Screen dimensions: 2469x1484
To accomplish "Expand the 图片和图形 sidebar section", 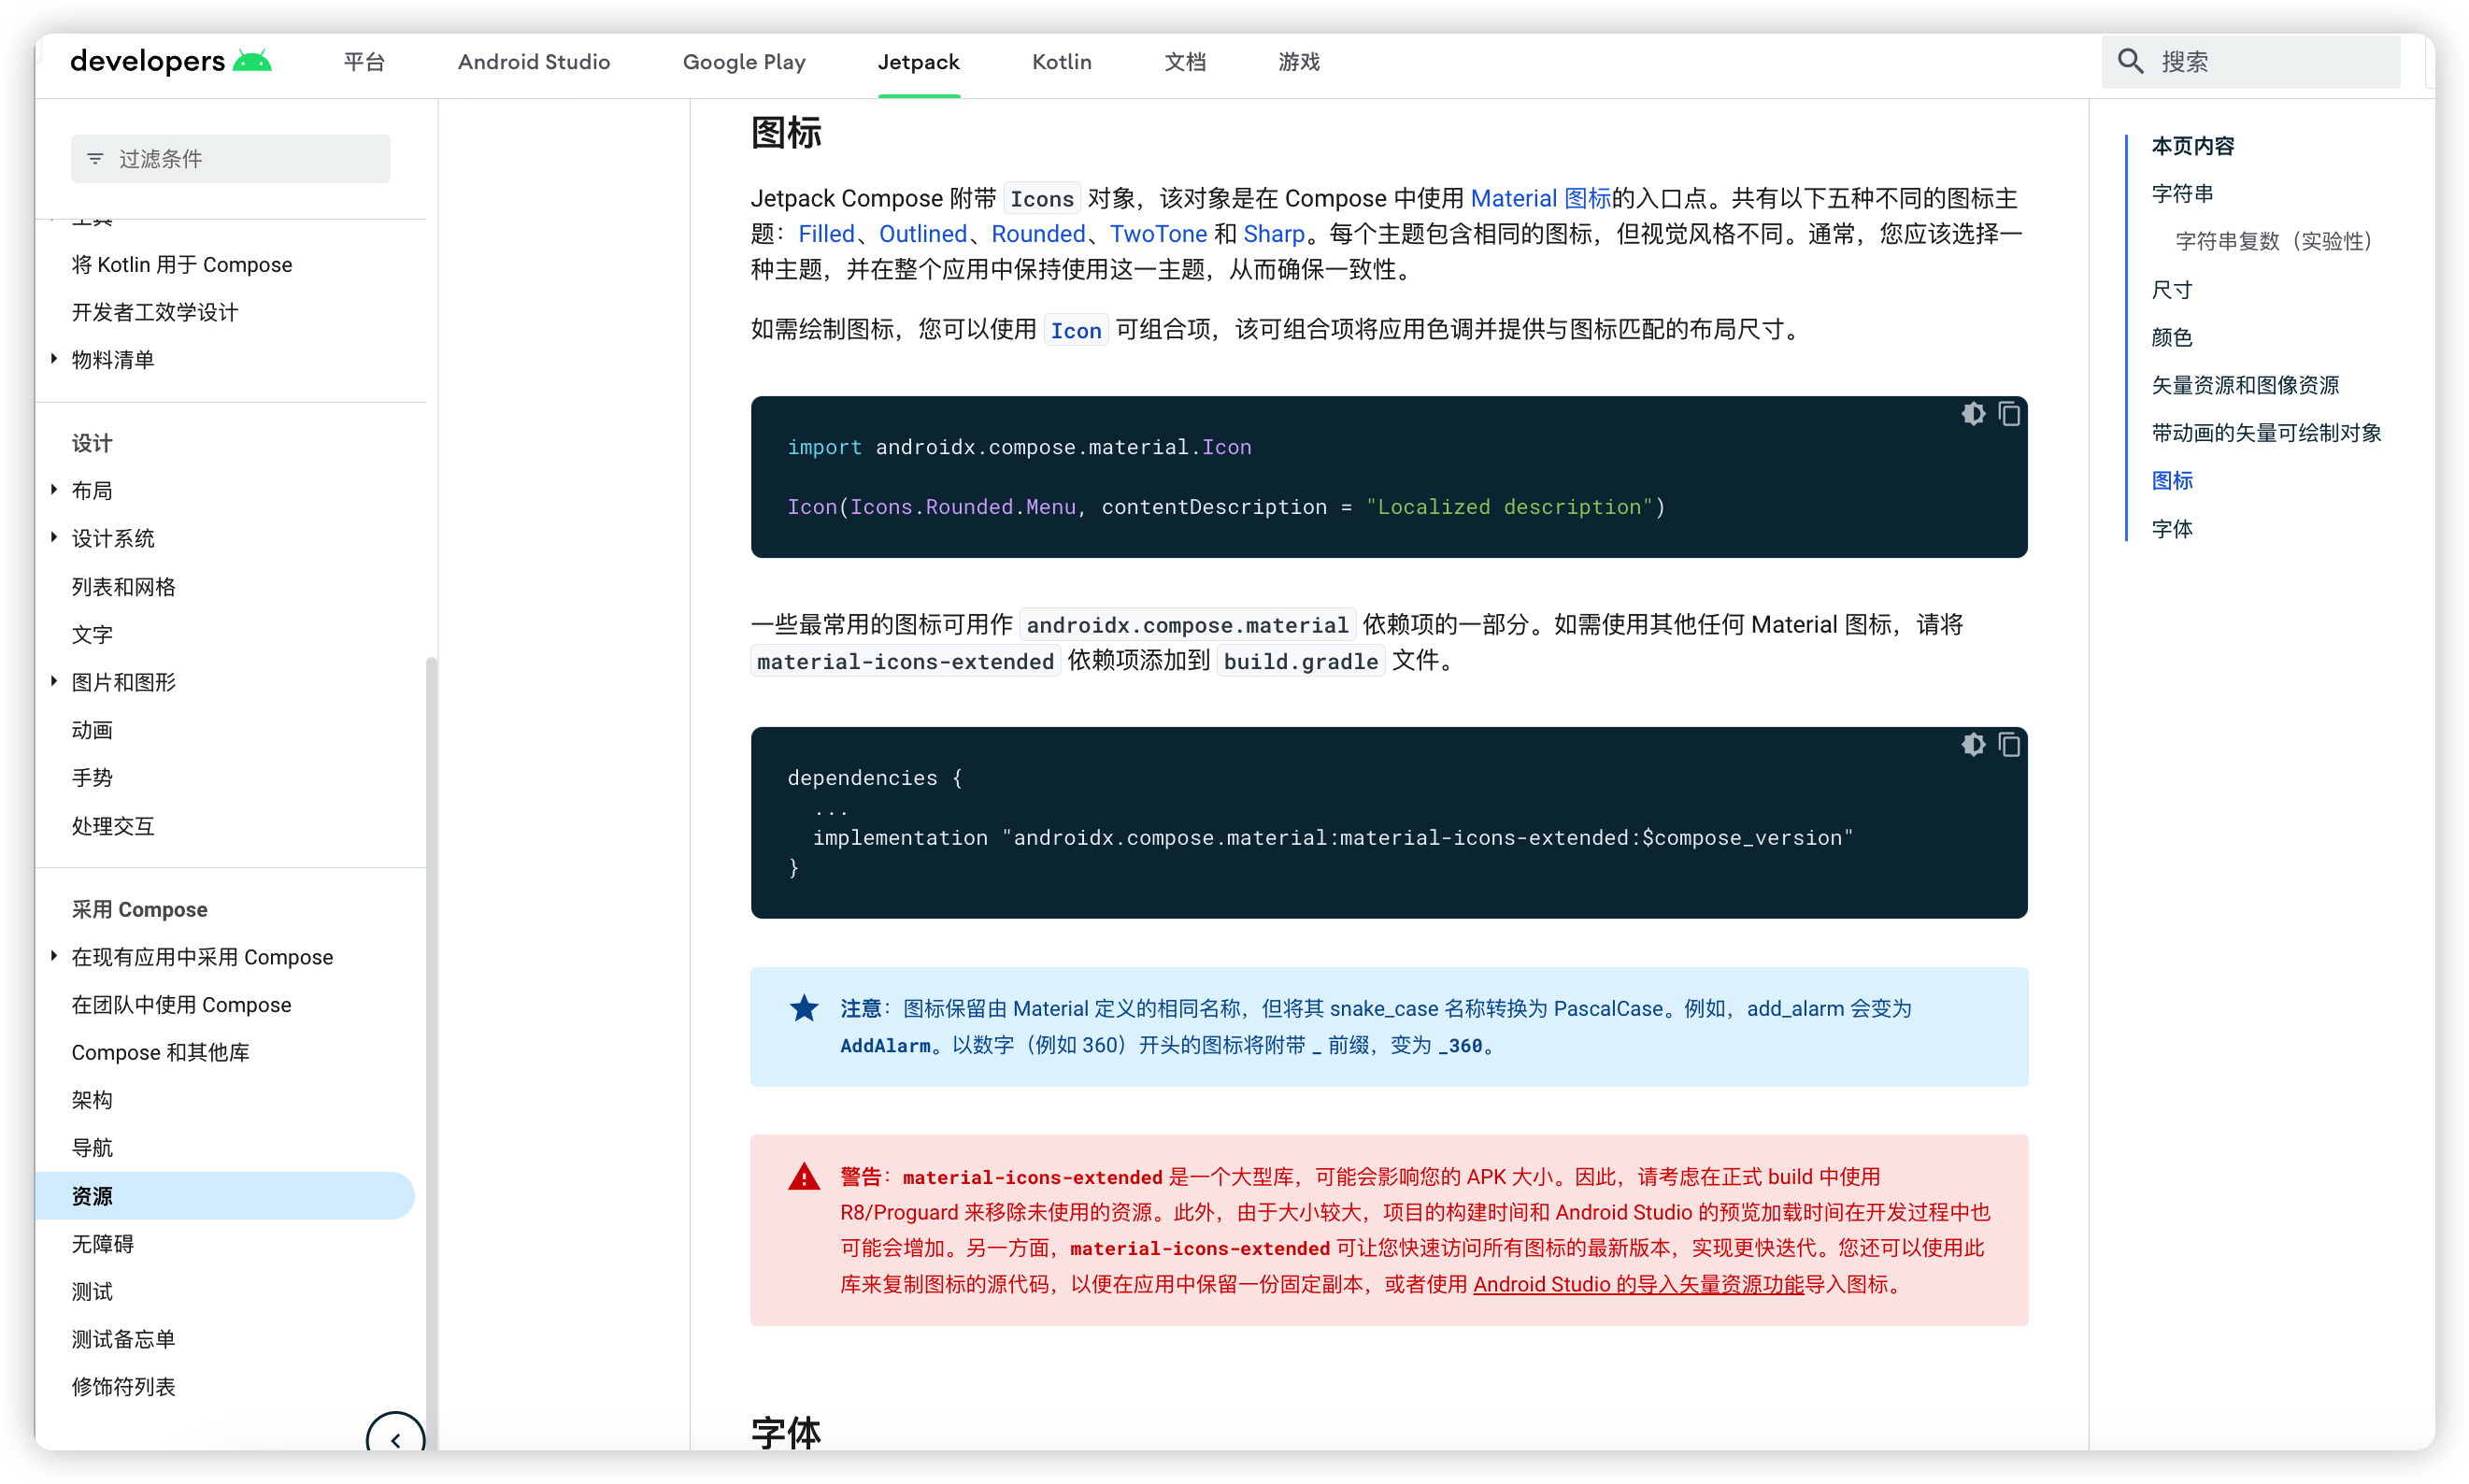I will (54, 682).
